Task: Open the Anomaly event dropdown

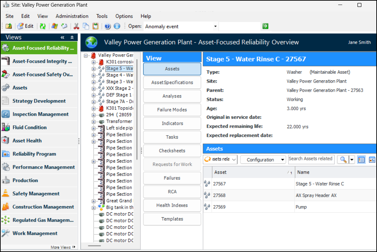Action: (x=215, y=26)
